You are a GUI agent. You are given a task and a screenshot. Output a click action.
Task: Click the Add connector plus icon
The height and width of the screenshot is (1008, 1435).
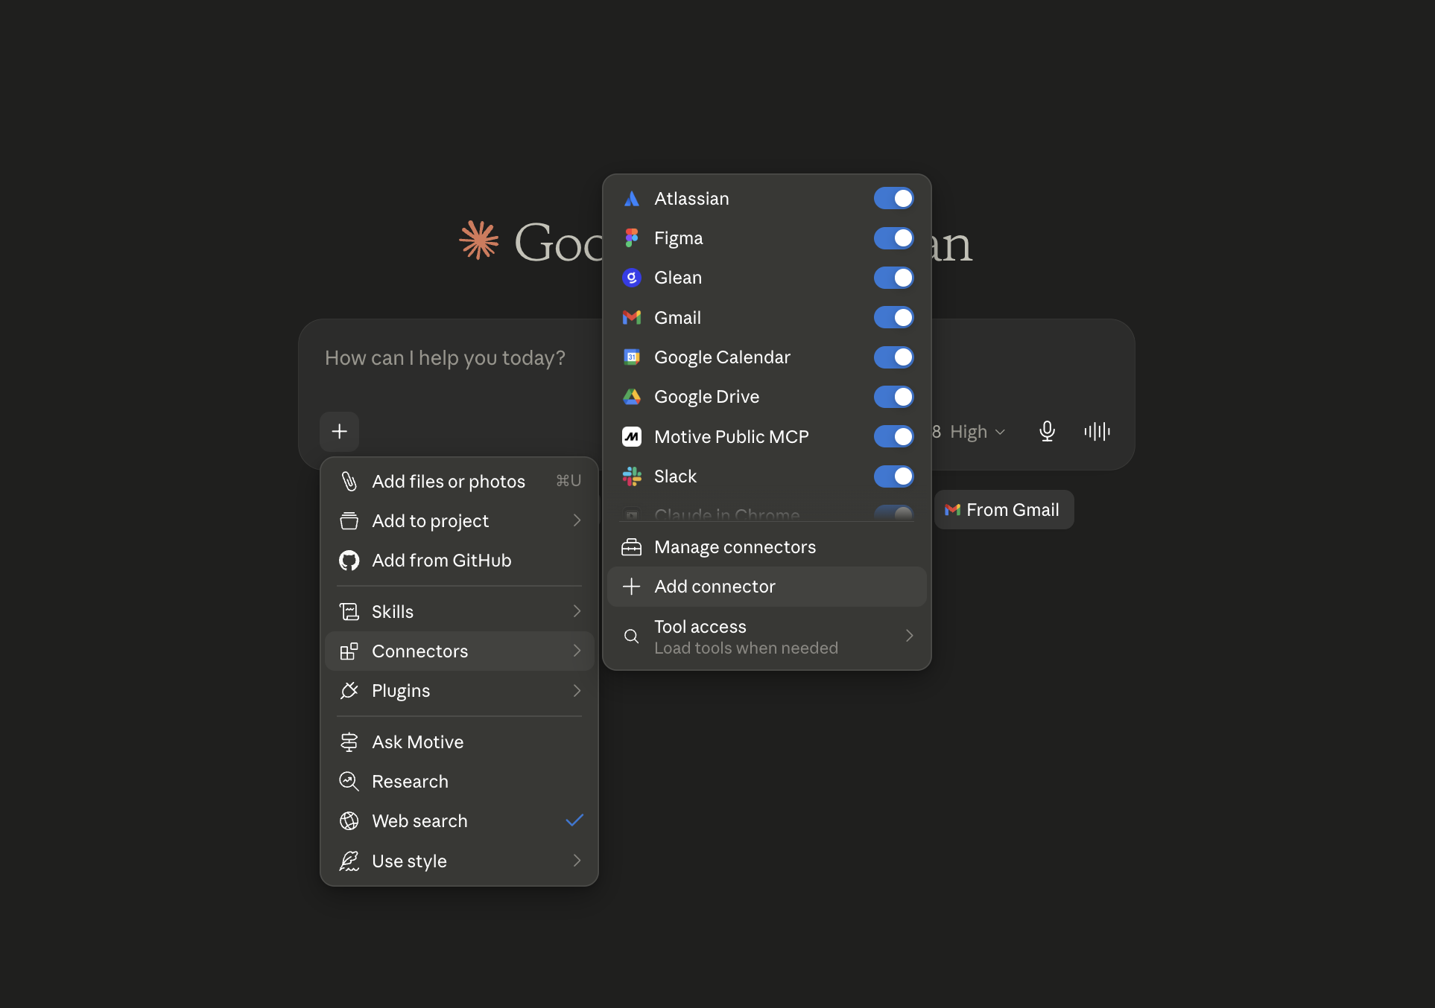632,587
